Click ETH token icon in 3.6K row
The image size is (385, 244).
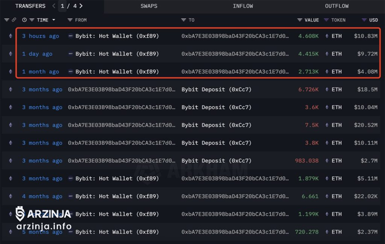coord(327,108)
